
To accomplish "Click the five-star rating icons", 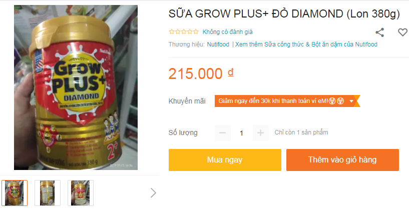I will click(184, 32).
